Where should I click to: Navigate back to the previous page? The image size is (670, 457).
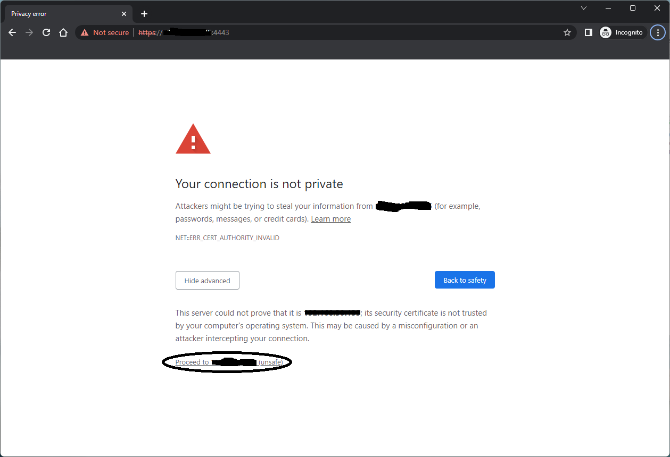12,32
